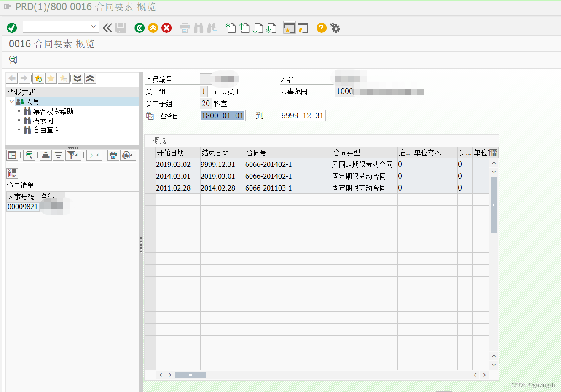Click the panel splitter handle between panes
This screenshot has height=392, width=561.
coord(141,244)
